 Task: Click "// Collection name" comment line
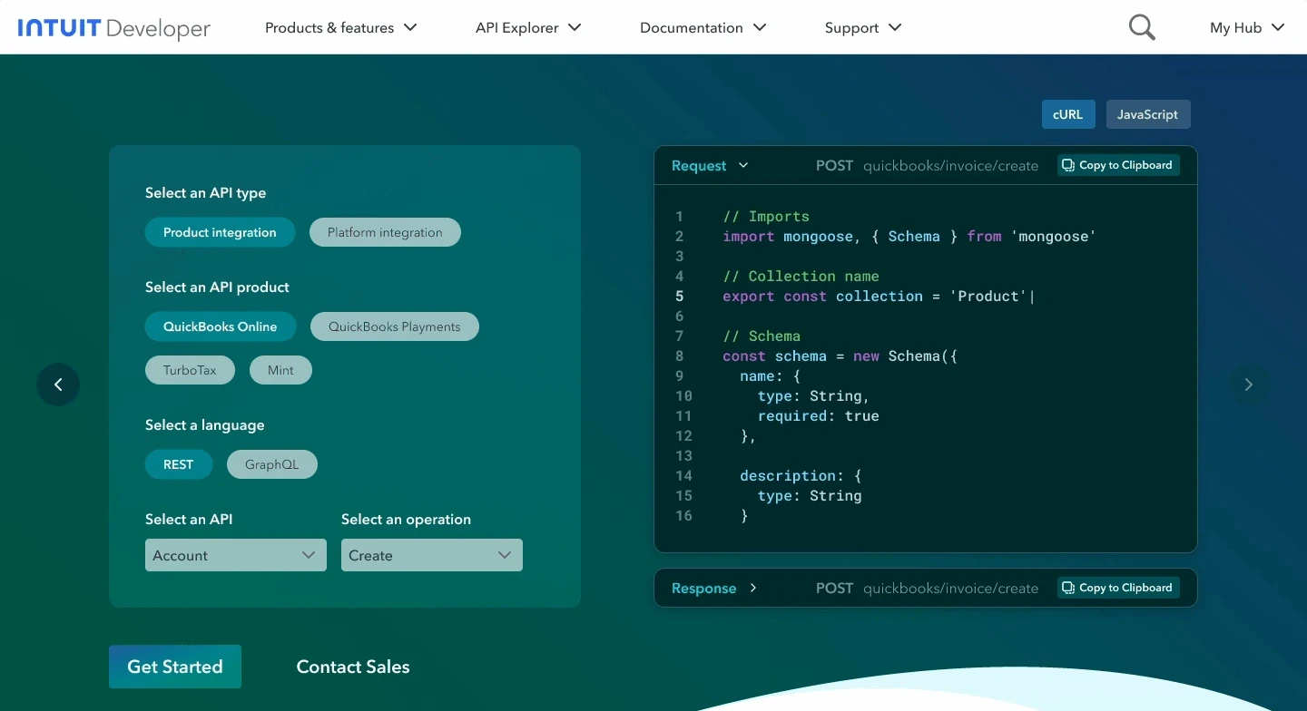pos(801,276)
